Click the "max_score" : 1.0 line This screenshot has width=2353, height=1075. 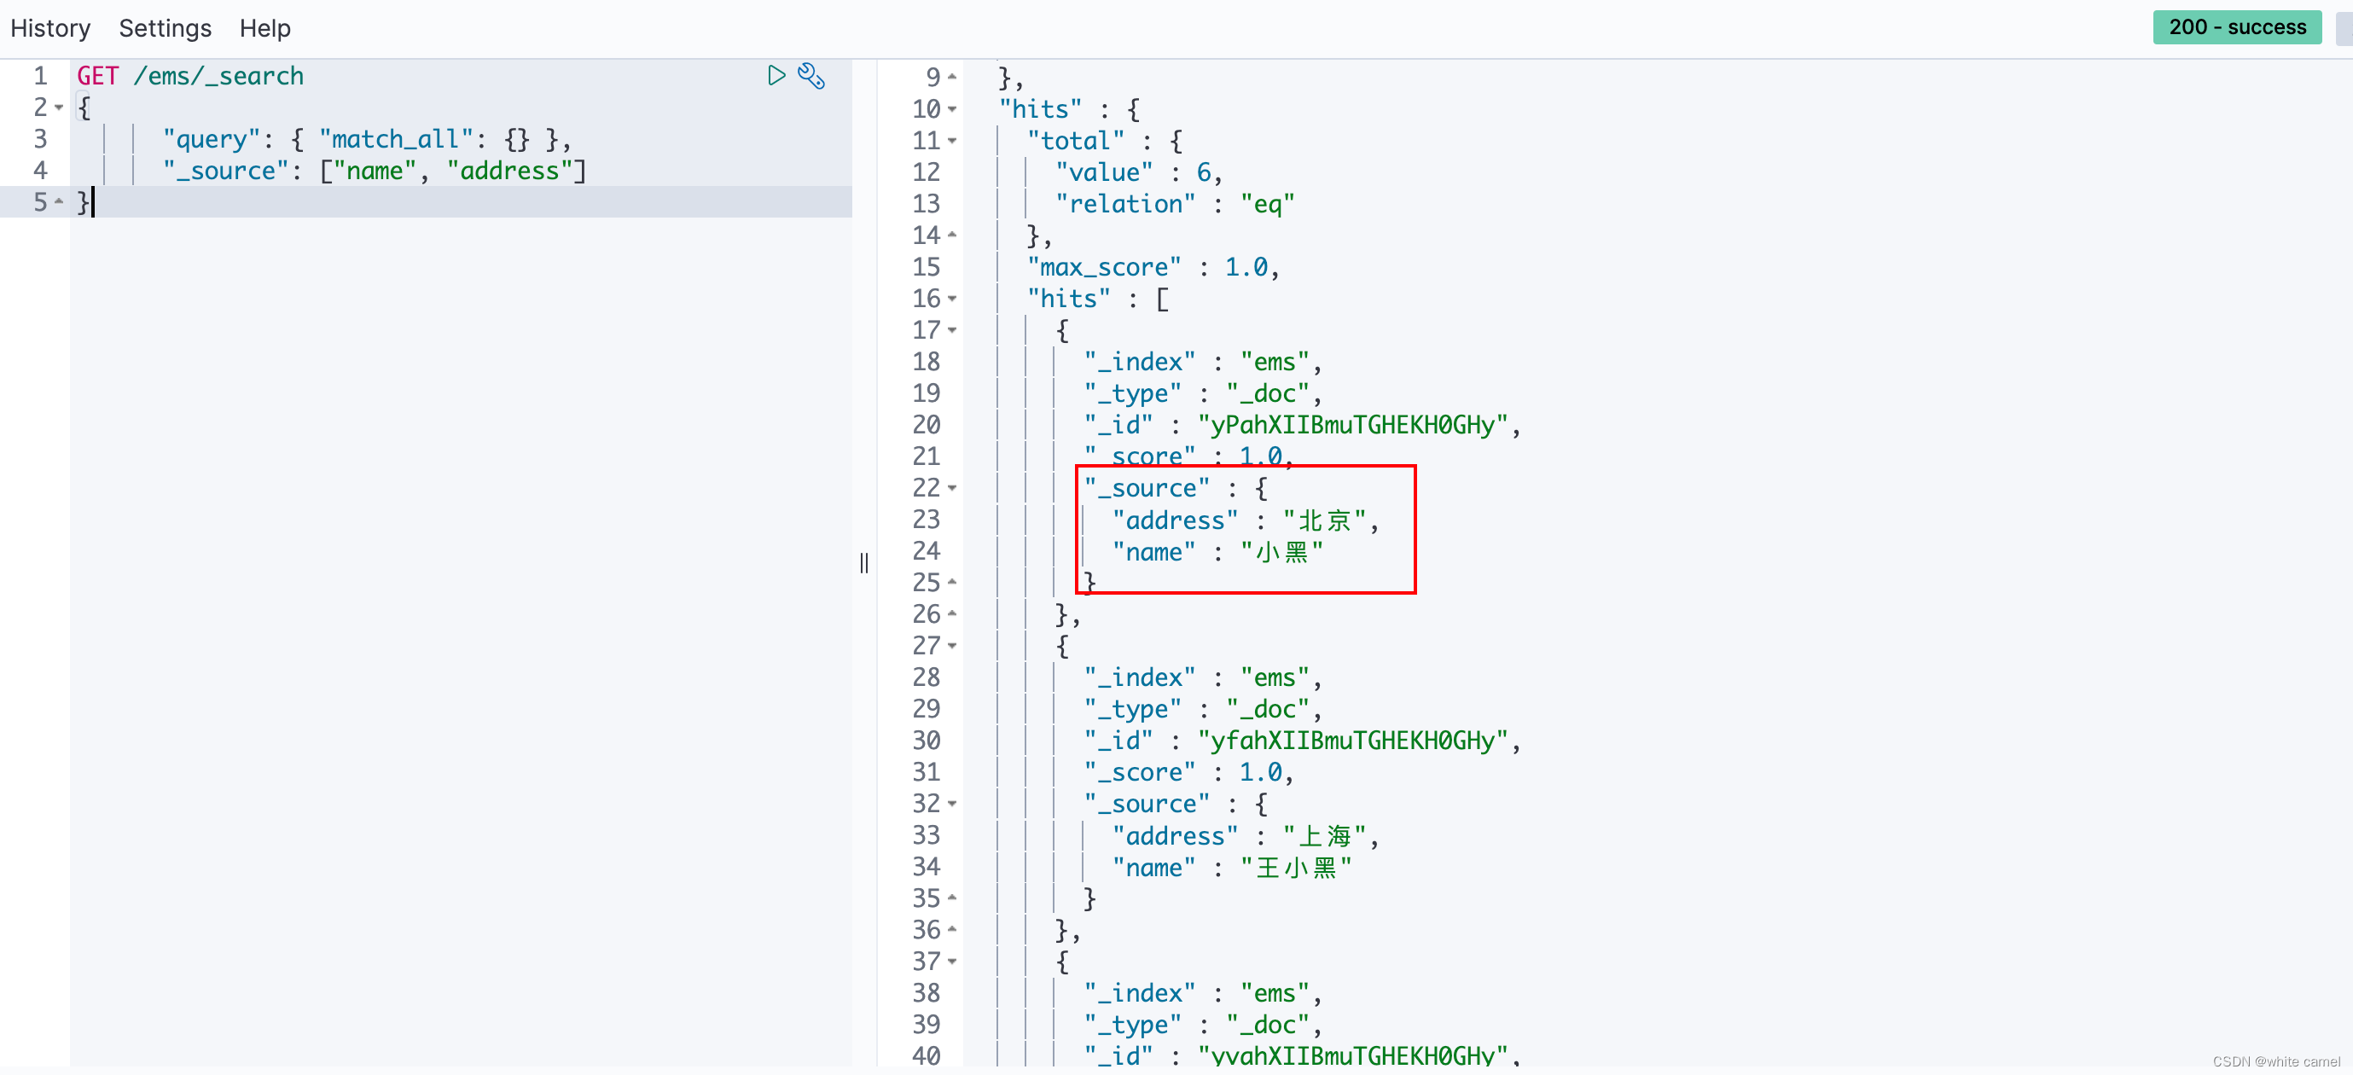(x=1153, y=267)
